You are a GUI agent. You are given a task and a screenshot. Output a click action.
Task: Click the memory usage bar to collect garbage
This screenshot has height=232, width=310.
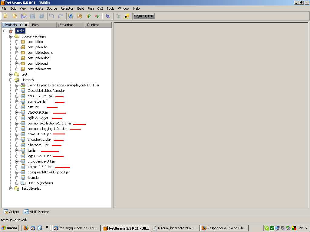coord(144,16)
